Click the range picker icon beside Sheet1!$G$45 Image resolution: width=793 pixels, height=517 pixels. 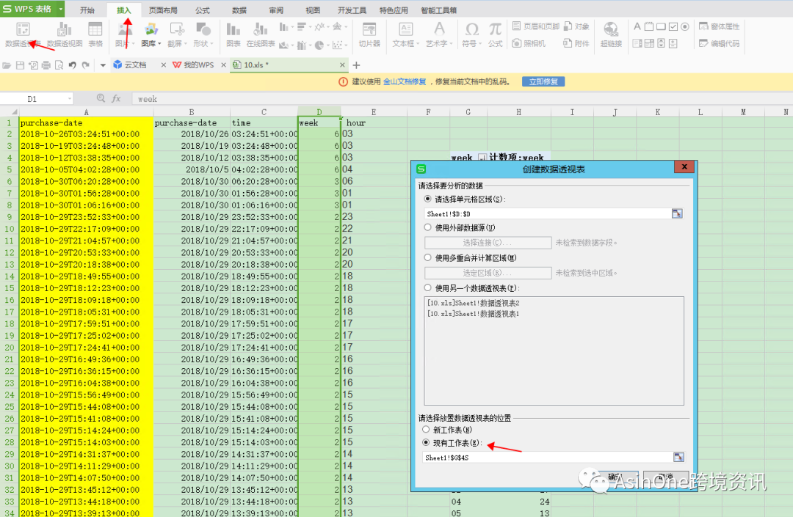click(678, 457)
